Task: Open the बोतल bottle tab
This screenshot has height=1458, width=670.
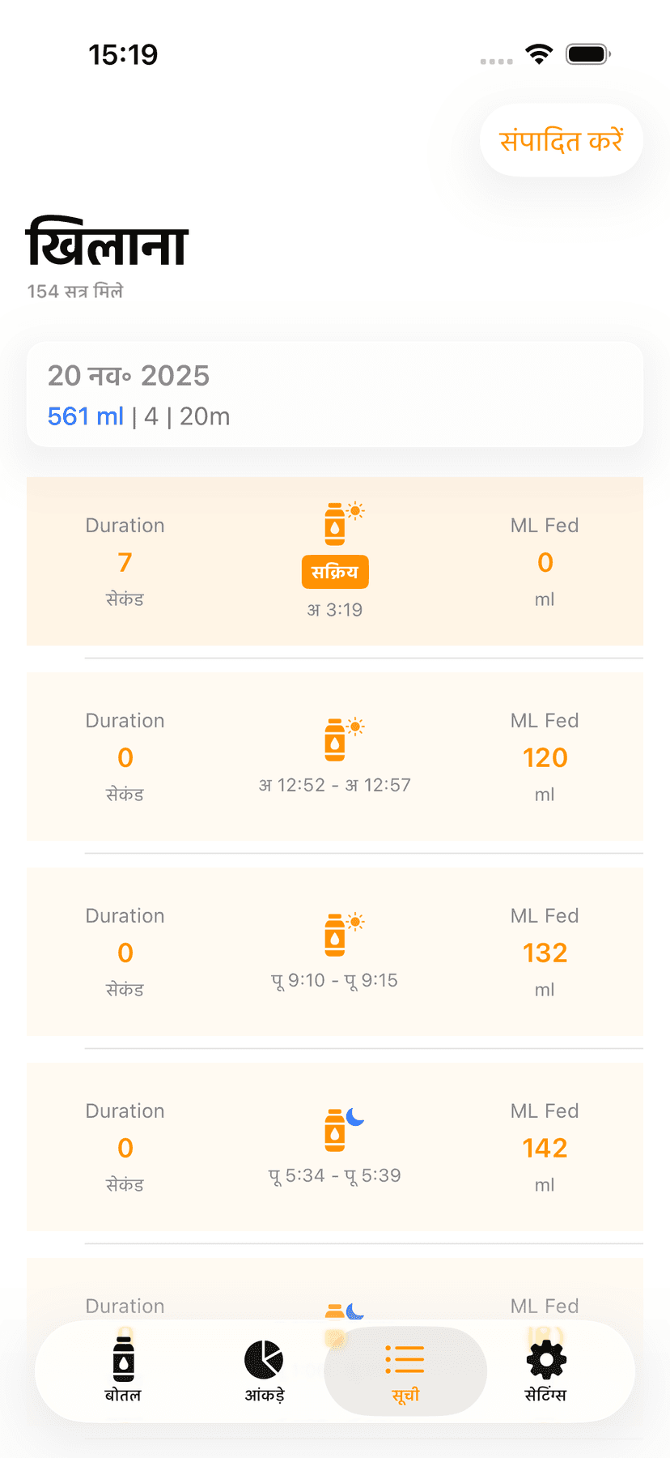Action: 123,1370
